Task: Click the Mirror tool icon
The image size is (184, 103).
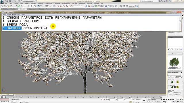Action: [x=86, y=6]
